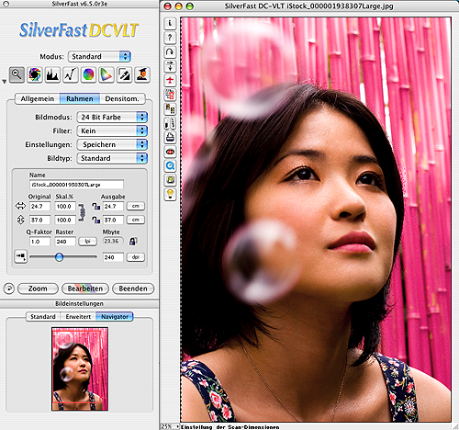Click the yellow lightbulb tips icon
Image resolution: width=459 pixels, height=430 pixels.
coord(170,194)
